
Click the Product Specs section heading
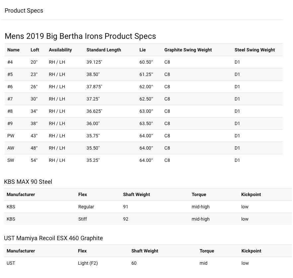coord(24,11)
